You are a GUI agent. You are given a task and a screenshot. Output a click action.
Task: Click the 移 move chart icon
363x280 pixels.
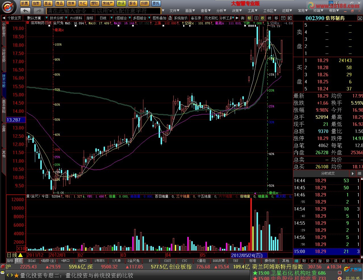276,18
